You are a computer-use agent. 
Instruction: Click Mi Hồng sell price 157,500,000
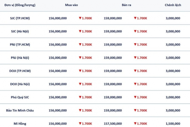click(x=113, y=124)
